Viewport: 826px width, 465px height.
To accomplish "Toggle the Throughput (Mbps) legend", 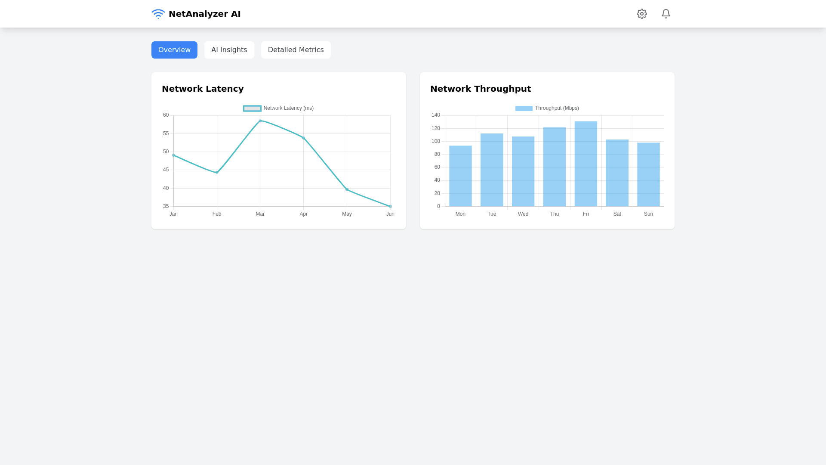I will click(x=557, y=108).
